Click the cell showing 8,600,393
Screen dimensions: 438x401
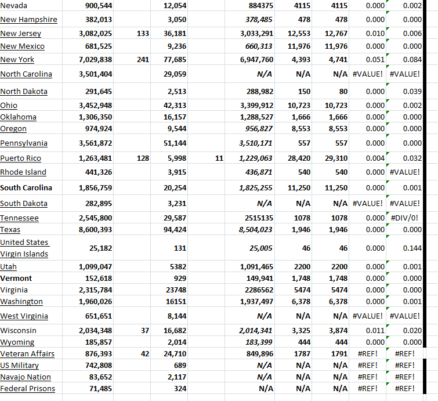[95, 230]
